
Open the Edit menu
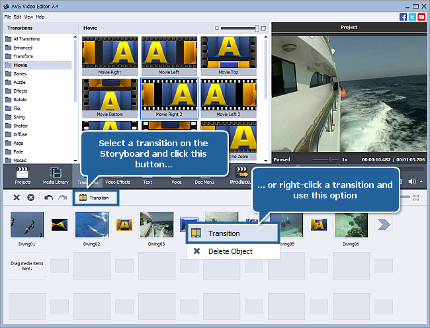[x=17, y=17]
